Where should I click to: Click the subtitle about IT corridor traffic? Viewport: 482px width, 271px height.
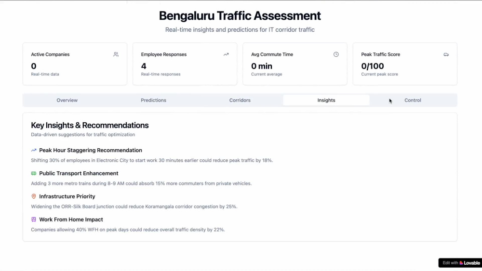240,30
